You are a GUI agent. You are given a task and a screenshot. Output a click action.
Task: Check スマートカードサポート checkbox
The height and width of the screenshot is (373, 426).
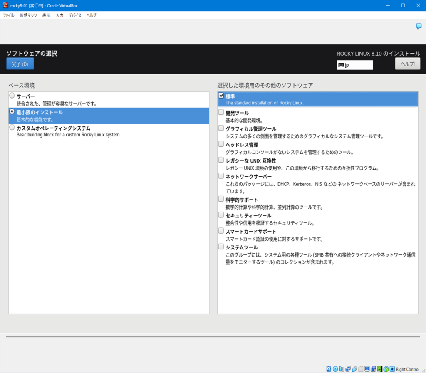click(221, 231)
